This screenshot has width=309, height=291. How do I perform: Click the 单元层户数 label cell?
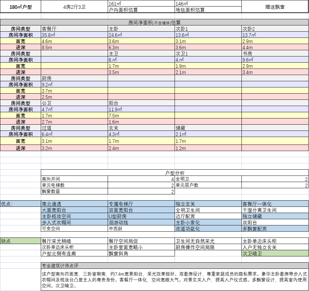pos(208,185)
